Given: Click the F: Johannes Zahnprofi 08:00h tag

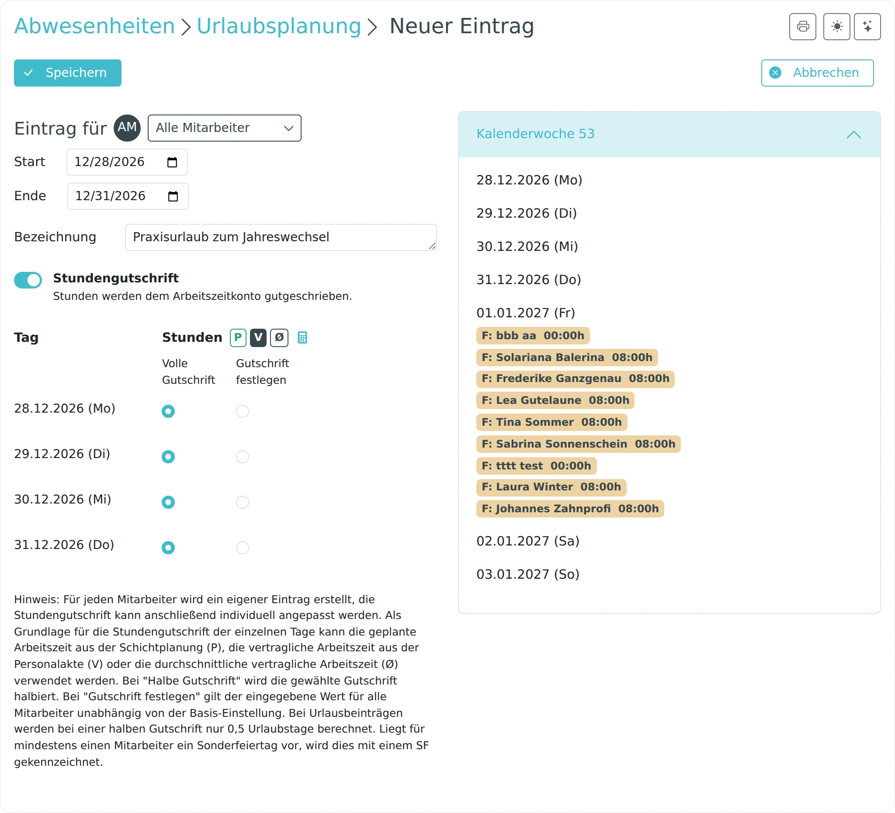Looking at the screenshot, I should click(570, 509).
